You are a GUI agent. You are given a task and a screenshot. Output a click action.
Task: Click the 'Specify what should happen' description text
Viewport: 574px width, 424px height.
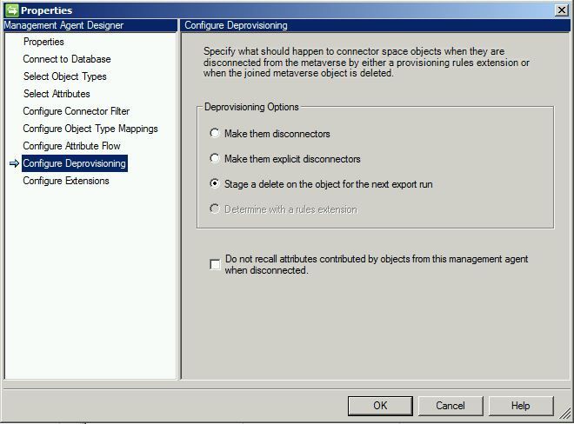tap(366, 63)
